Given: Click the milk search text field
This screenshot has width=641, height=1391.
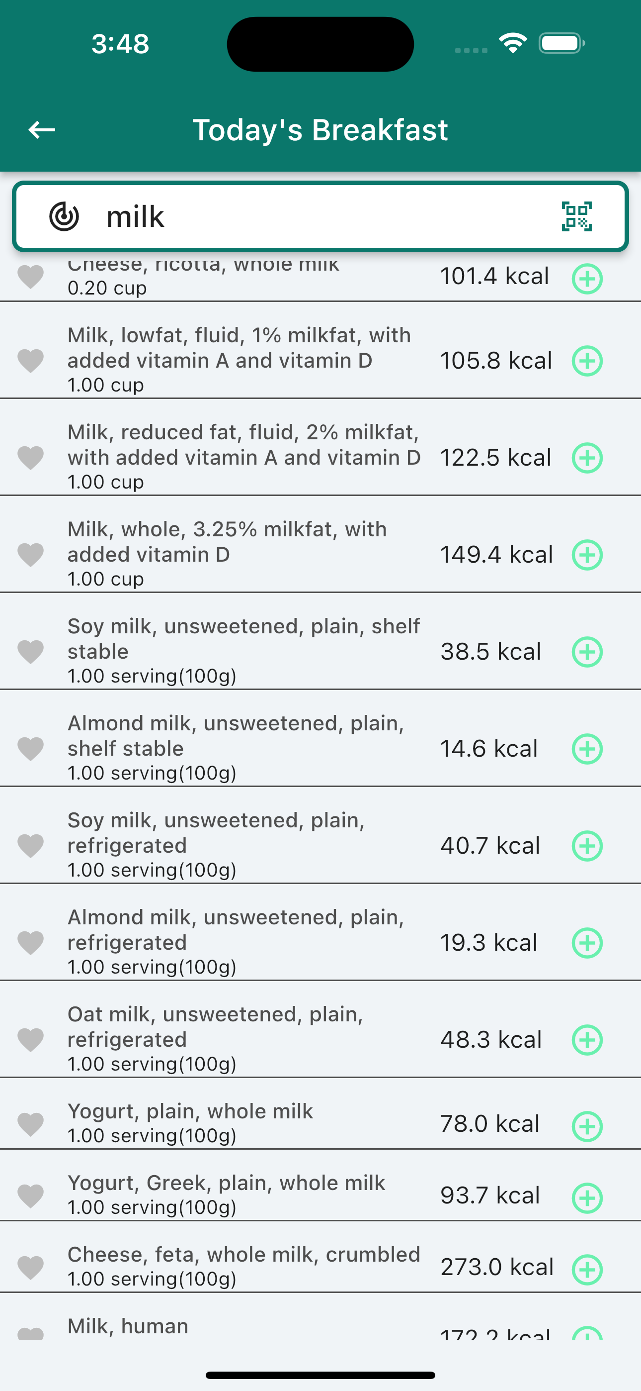Looking at the screenshot, I should pyautogui.click(x=324, y=216).
